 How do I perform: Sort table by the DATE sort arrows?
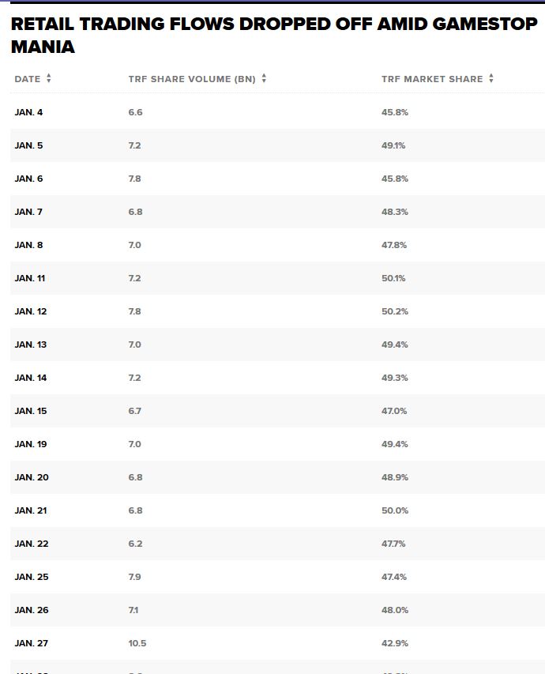[x=49, y=78]
